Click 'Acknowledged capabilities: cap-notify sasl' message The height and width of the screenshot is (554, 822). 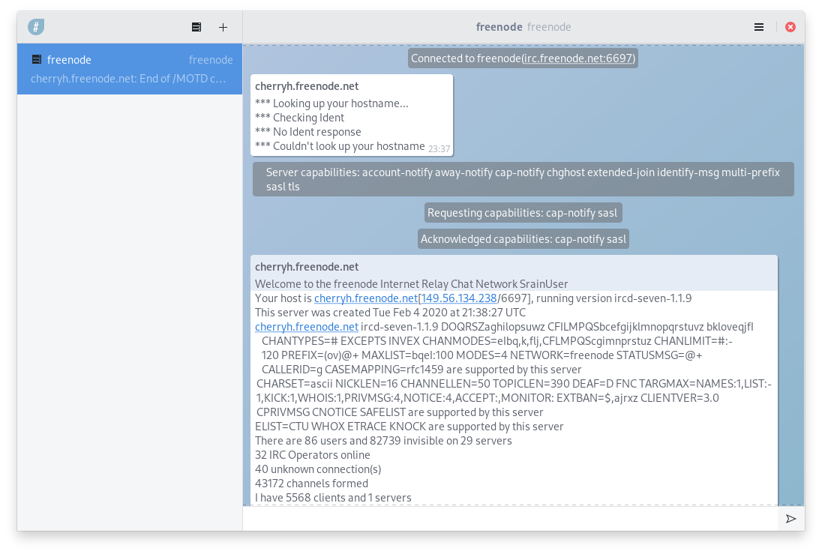[x=523, y=239]
